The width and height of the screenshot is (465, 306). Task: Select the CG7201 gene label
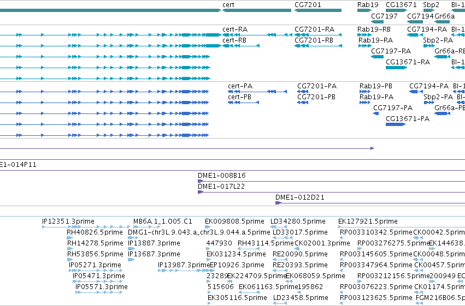(x=308, y=5)
